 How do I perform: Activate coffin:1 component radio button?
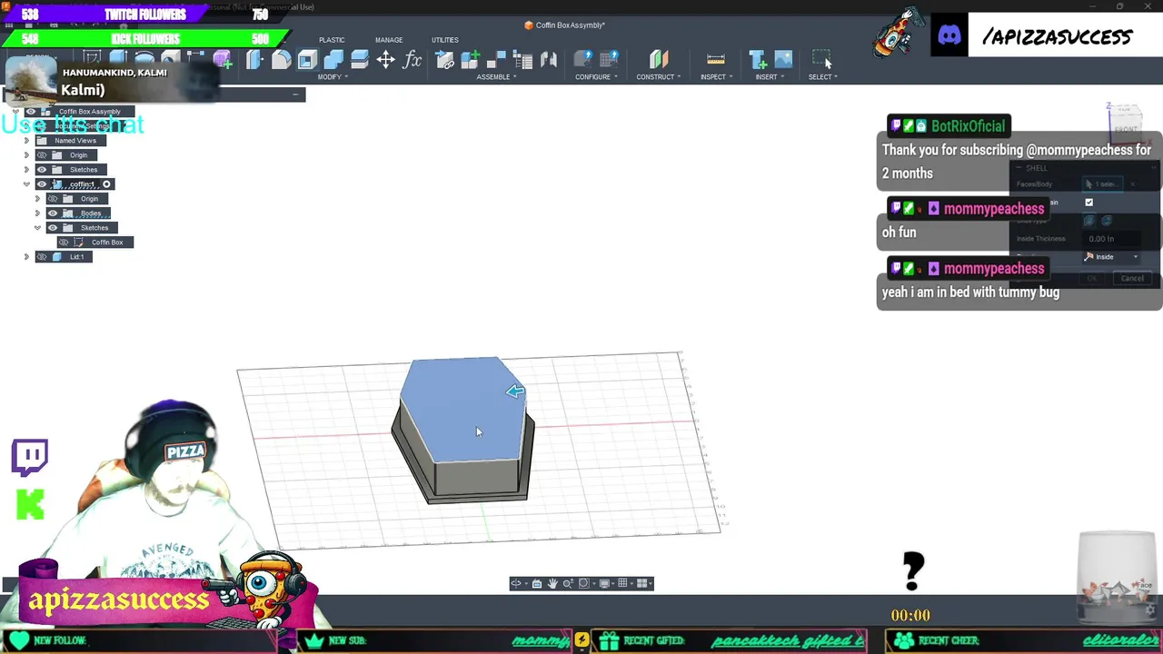(x=106, y=184)
